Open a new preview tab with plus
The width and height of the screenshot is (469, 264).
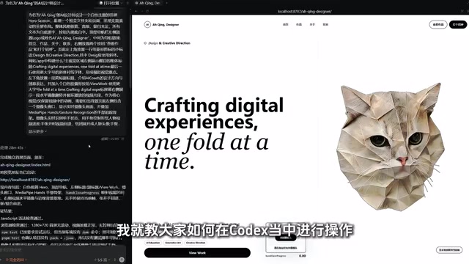(x=166, y=3)
